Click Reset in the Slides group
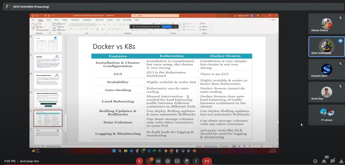Image resolution: width=345 pixels, height=165 pixels. point(61,27)
